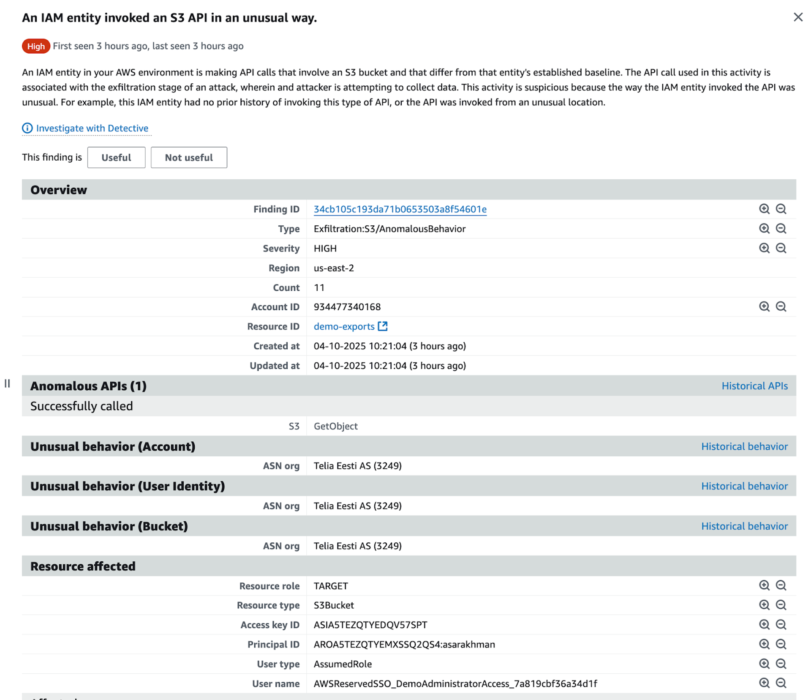Select the User type value AssumedRole
Image resolution: width=811 pixels, height=700 pixels.
pyautogui.click(x=343, y=664)
